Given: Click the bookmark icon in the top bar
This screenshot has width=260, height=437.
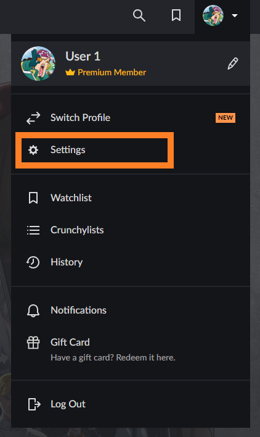Looking at the screenshot, I should click(176, 15).
